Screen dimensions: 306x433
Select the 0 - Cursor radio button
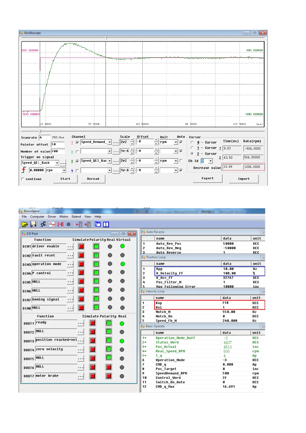pos(192,142)
